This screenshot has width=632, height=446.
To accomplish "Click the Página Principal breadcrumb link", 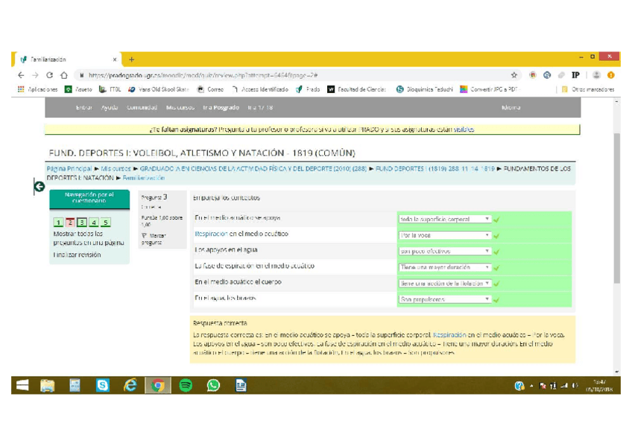I will pos(69,169).
